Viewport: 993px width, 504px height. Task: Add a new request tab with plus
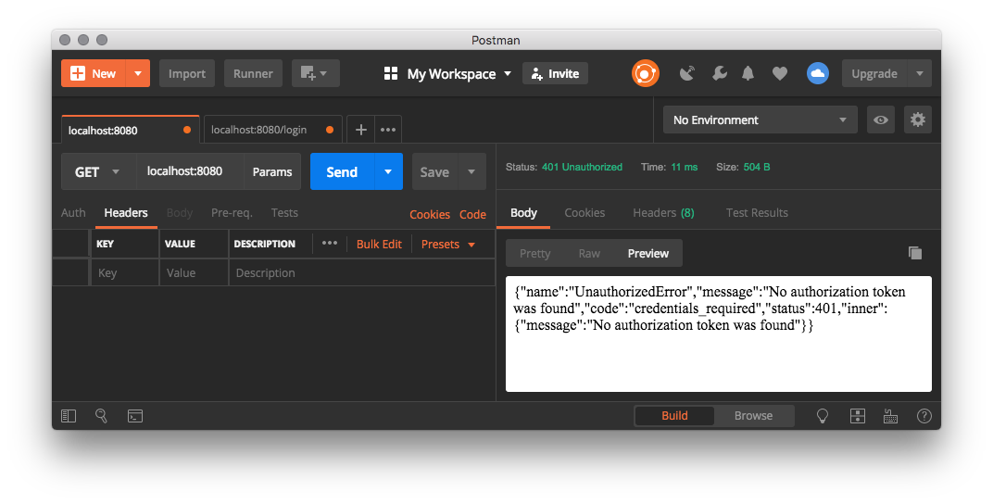[361, 130]
